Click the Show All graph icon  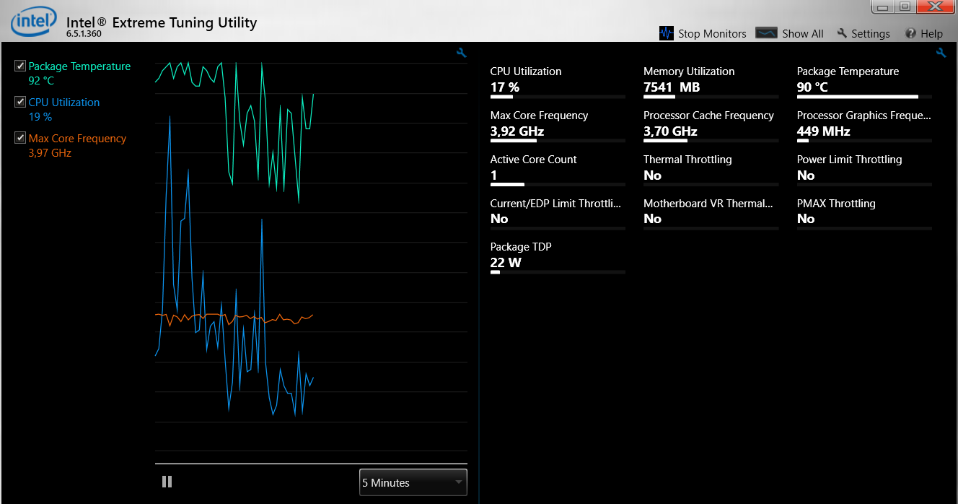(766, 33)
